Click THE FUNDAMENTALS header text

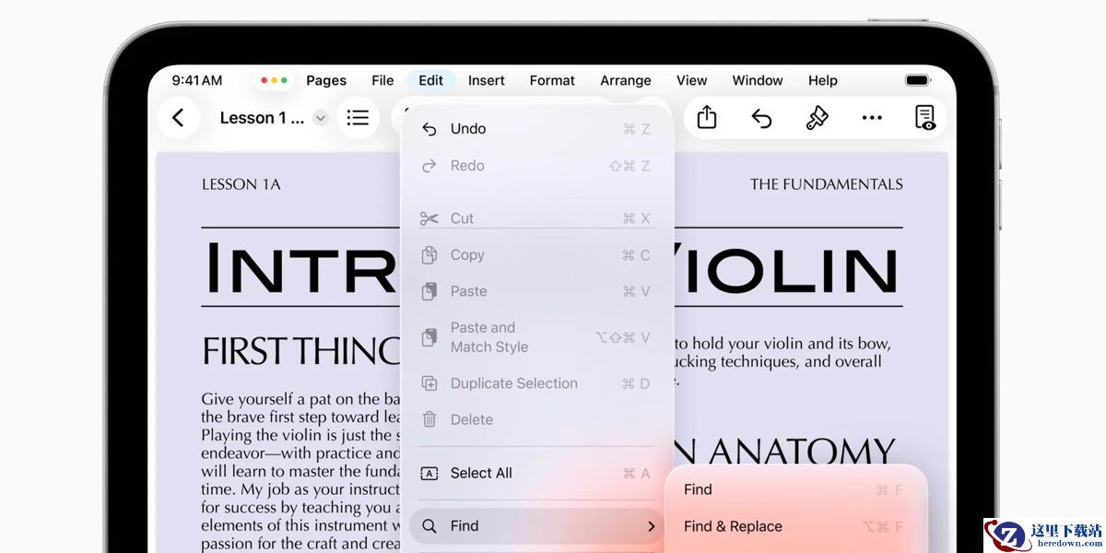(827, 184)
